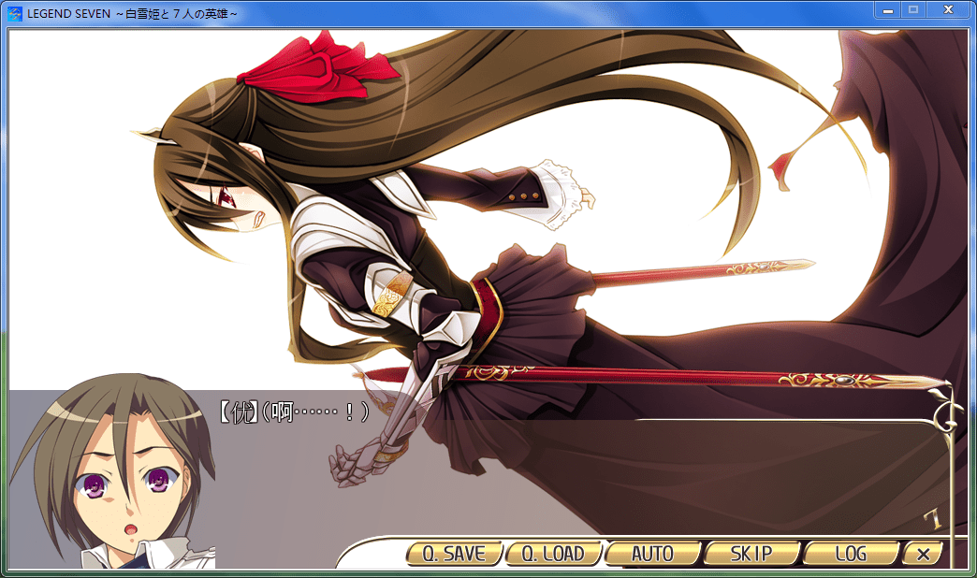Toggle SKIP mode for dialogue
This screenshot has width=977, height=578.
coord(751,554)
